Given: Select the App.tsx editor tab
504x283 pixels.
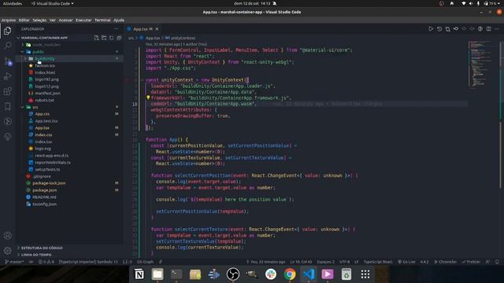Looking at the screenshot, I should 143,29.
